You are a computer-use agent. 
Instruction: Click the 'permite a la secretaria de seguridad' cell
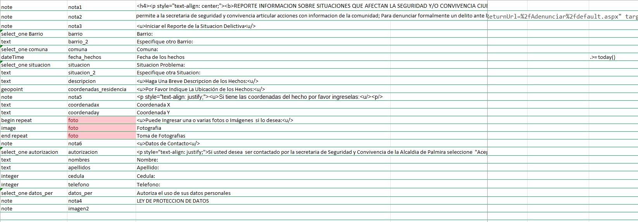[312, 16]
